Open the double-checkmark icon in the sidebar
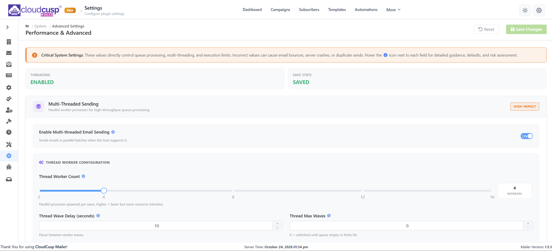 (9, 99)
